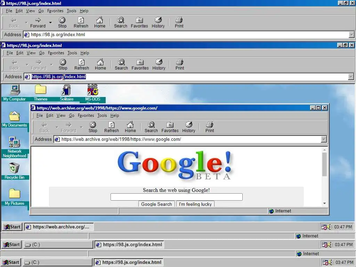Click the Google Search button
Viewport: 356px width, 267px height.
click(156, 204)
